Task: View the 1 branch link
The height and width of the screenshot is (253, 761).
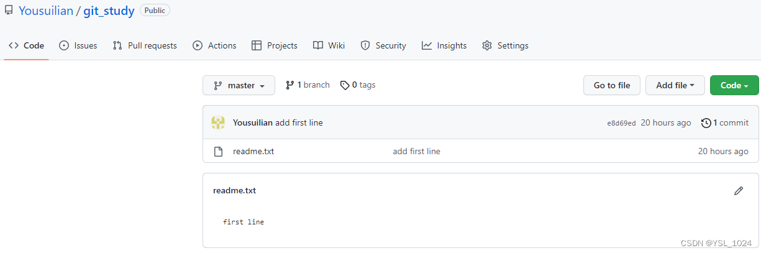Action: [x=308, y=85]
